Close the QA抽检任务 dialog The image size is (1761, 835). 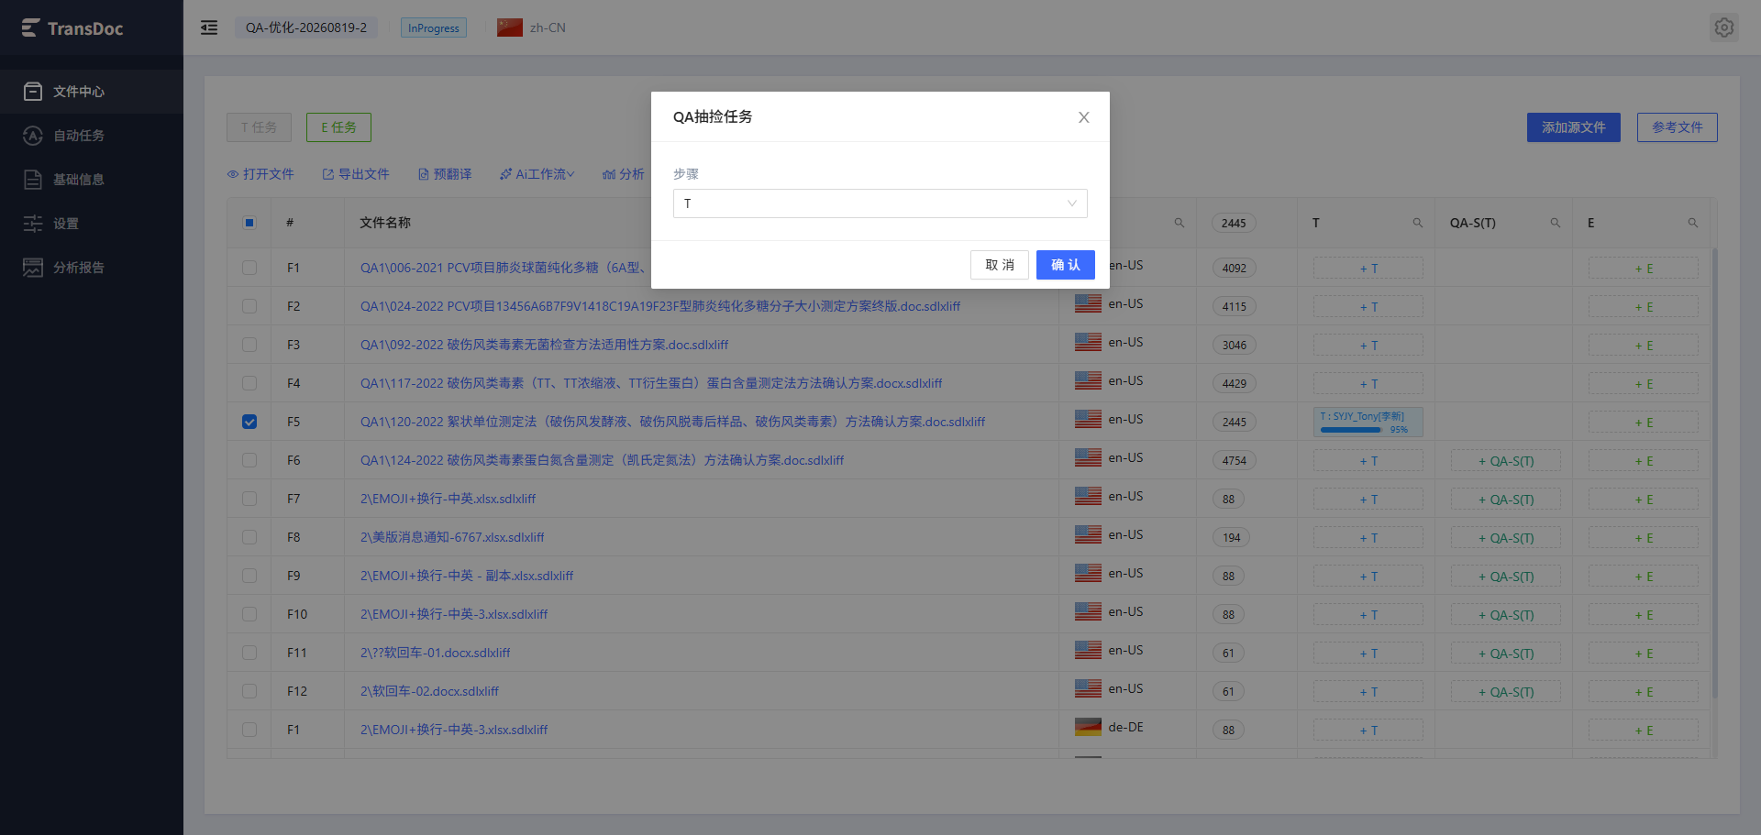click(1083, 117)
